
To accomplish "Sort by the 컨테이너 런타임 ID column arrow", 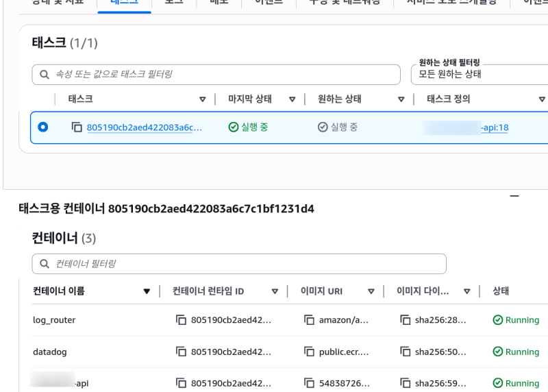I will (275, 291).
